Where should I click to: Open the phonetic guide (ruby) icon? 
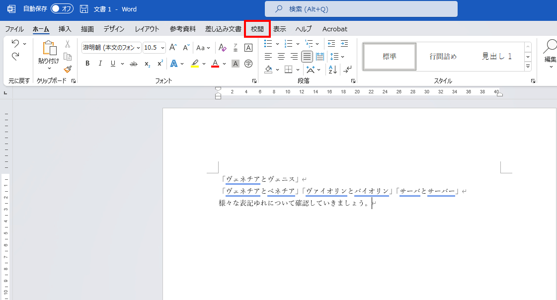pos(236,48)
